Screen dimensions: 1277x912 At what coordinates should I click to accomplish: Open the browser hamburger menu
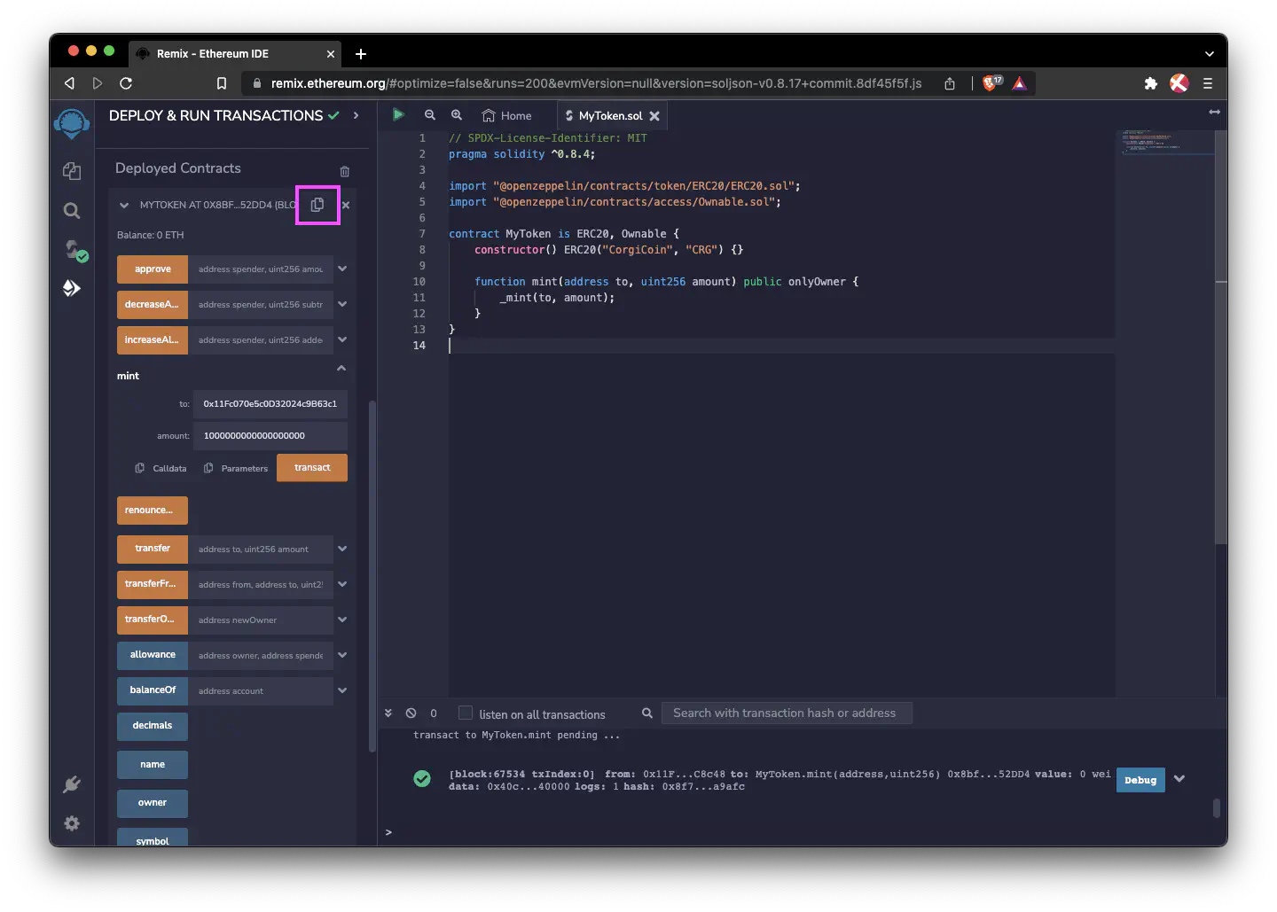(1208, 83)
